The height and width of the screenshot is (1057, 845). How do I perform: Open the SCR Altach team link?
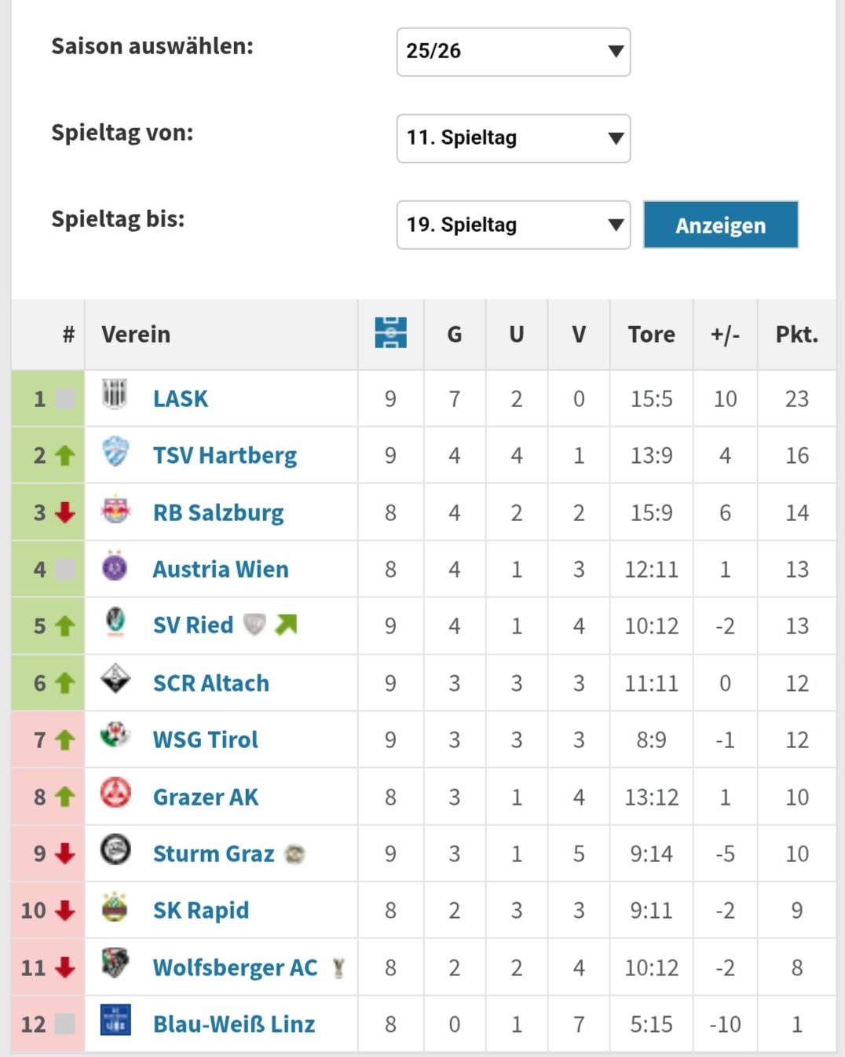(x=211, y=684)
